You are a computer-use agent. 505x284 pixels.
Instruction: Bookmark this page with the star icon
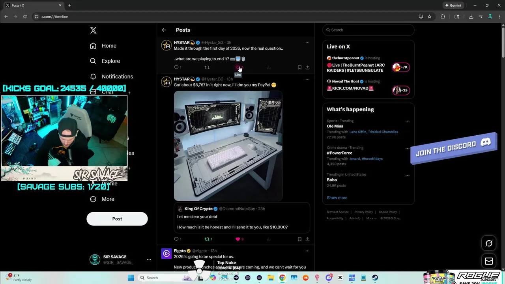pos(429,17)
